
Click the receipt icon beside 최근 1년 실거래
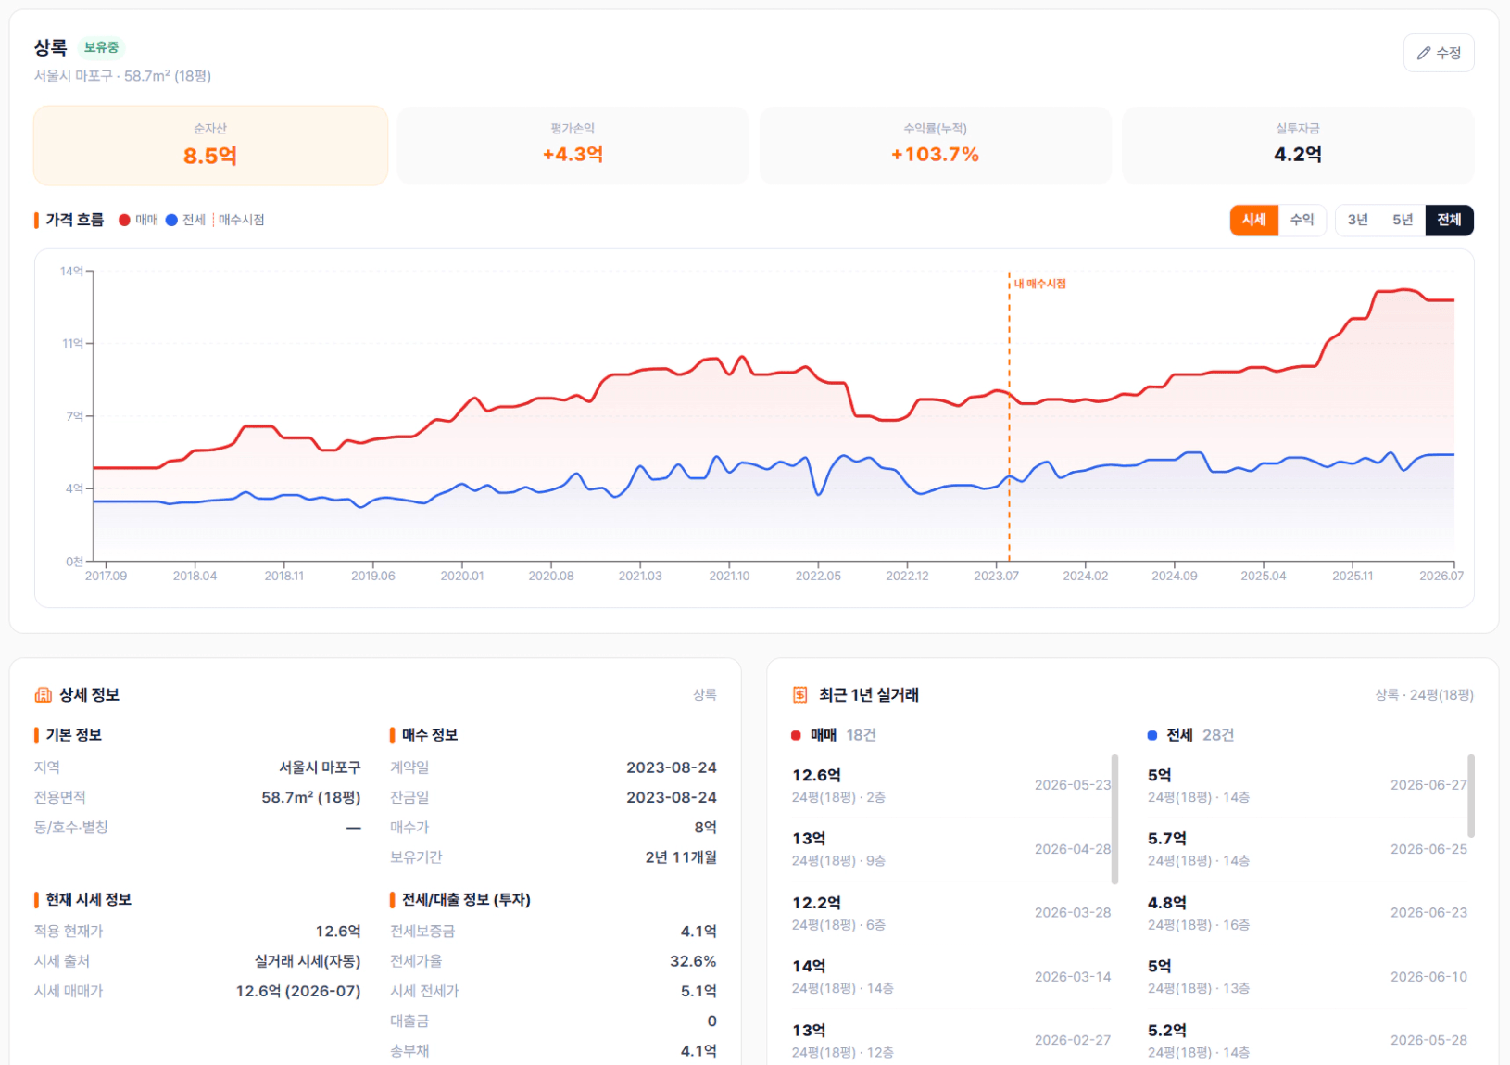[x=800, y=695]
